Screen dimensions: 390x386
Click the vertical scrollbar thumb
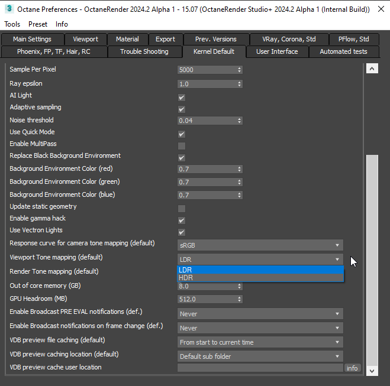tap(372, 260)
